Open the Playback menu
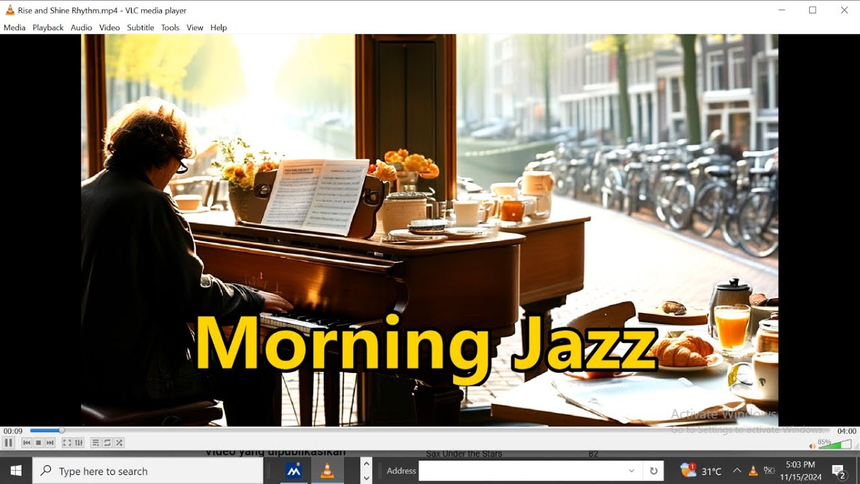The width and height of the screenshot is (860, 484). click(x=48, y=28)
